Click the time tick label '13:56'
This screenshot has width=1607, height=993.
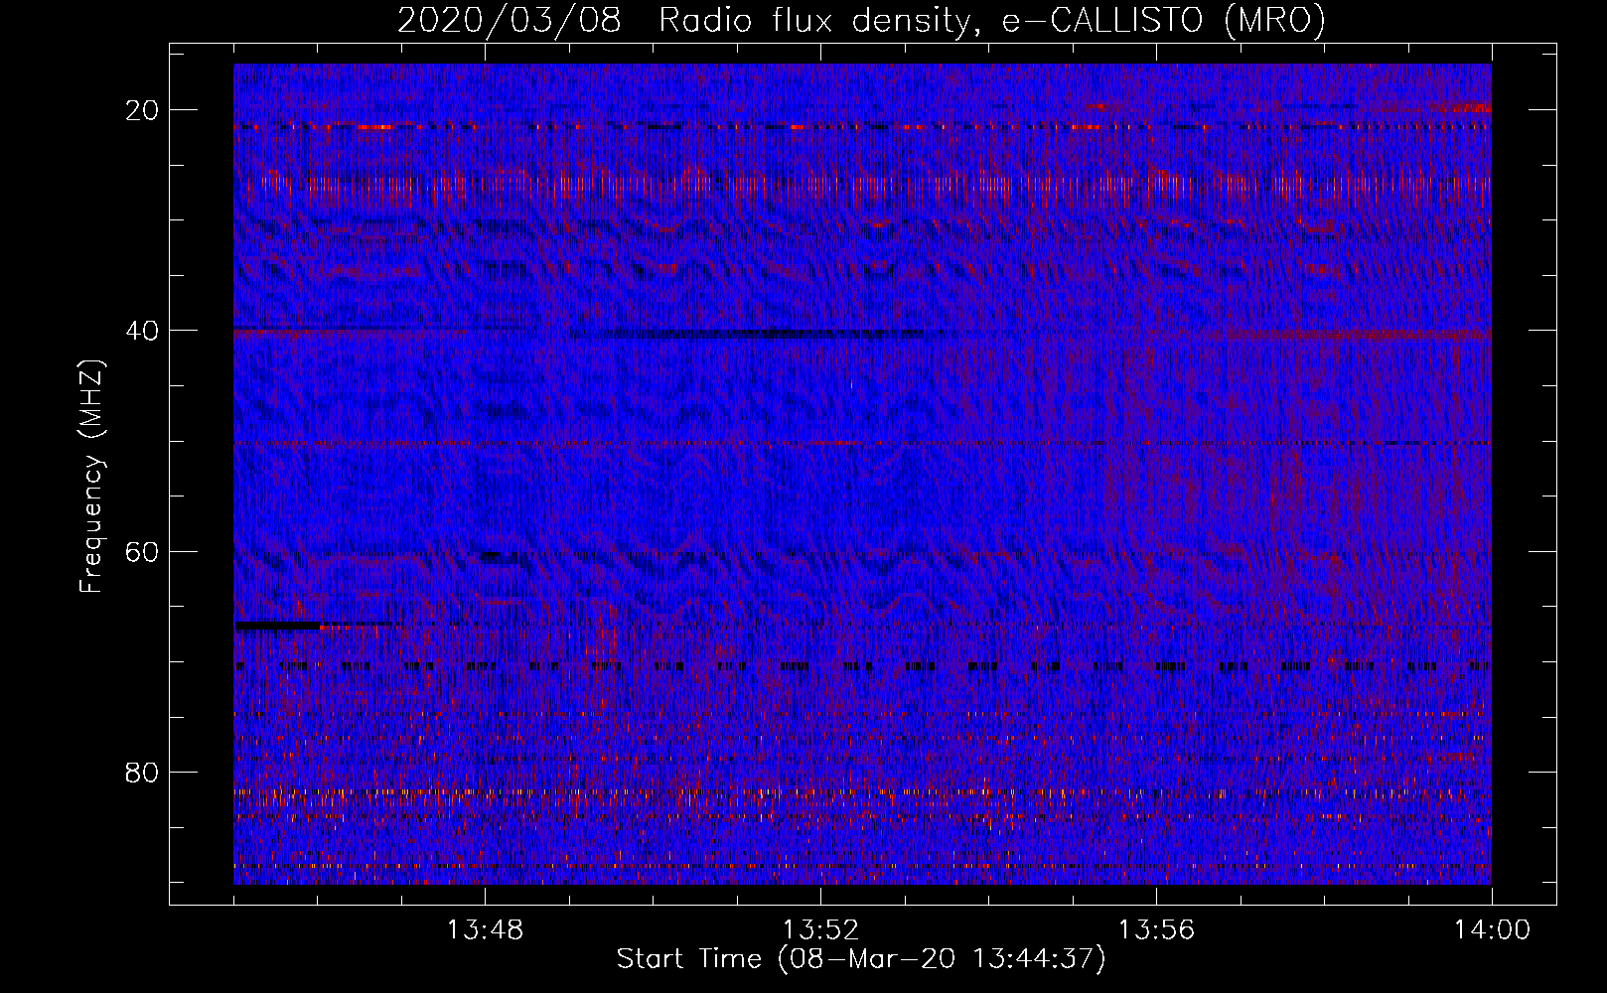[1156, 930]
